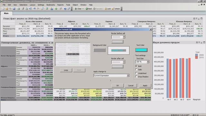206x116 pixels.
Task: Lock selections with the Lock toolbar button
Action: (108, 9)
